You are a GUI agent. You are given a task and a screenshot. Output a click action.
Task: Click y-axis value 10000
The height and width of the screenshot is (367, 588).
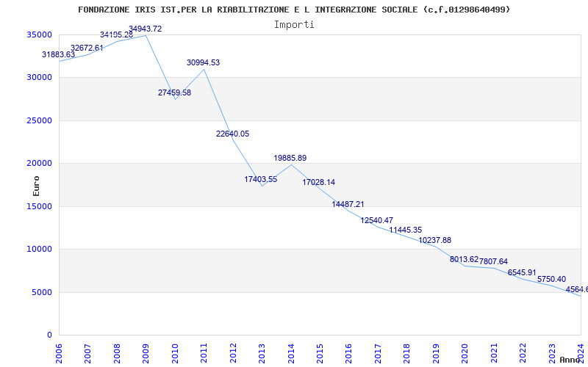pos(40,249)
